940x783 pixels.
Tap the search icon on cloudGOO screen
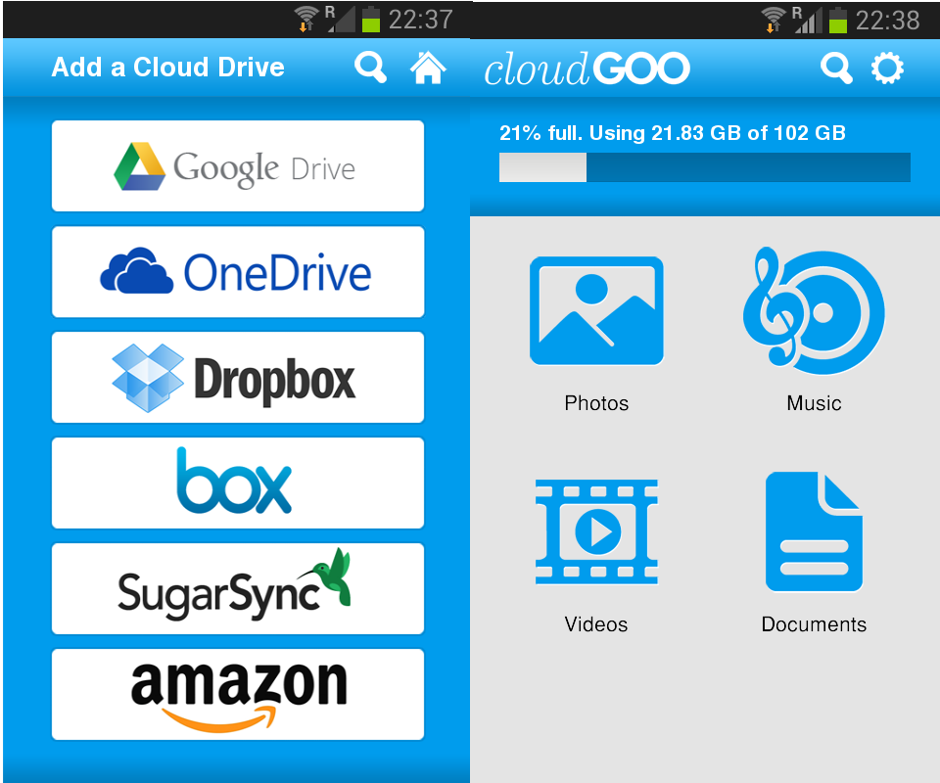836,68
